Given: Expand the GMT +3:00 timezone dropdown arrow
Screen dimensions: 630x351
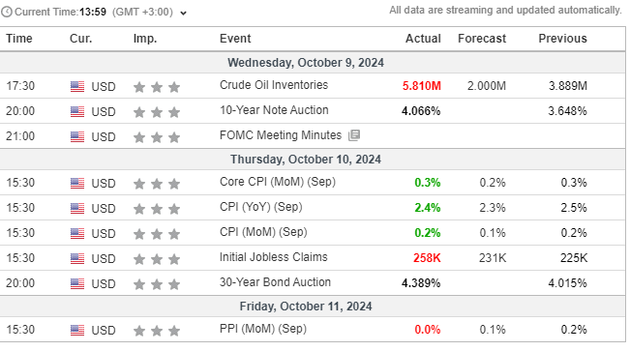Looking at the screenshot, I should coord(183,14).
